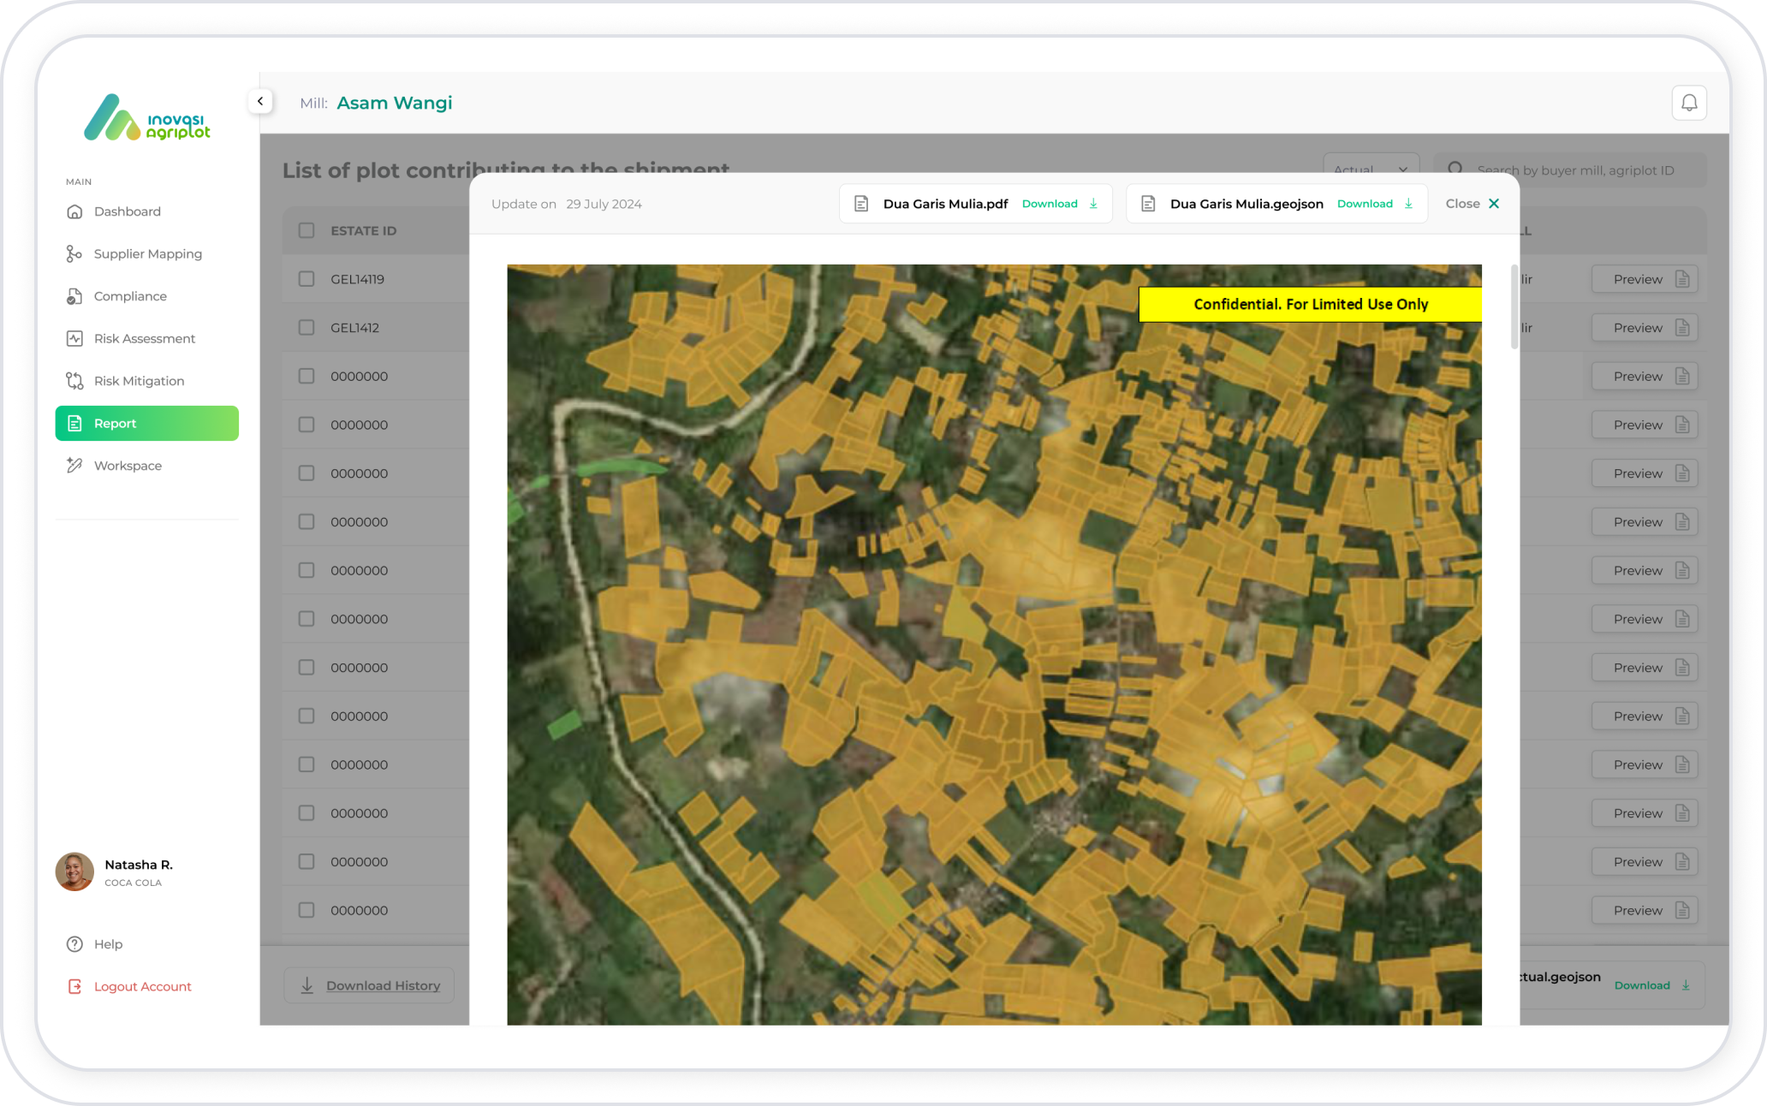Screen dimensions: 1767x1106
Task: Click the Dashboard home icon
Action: 74,211
